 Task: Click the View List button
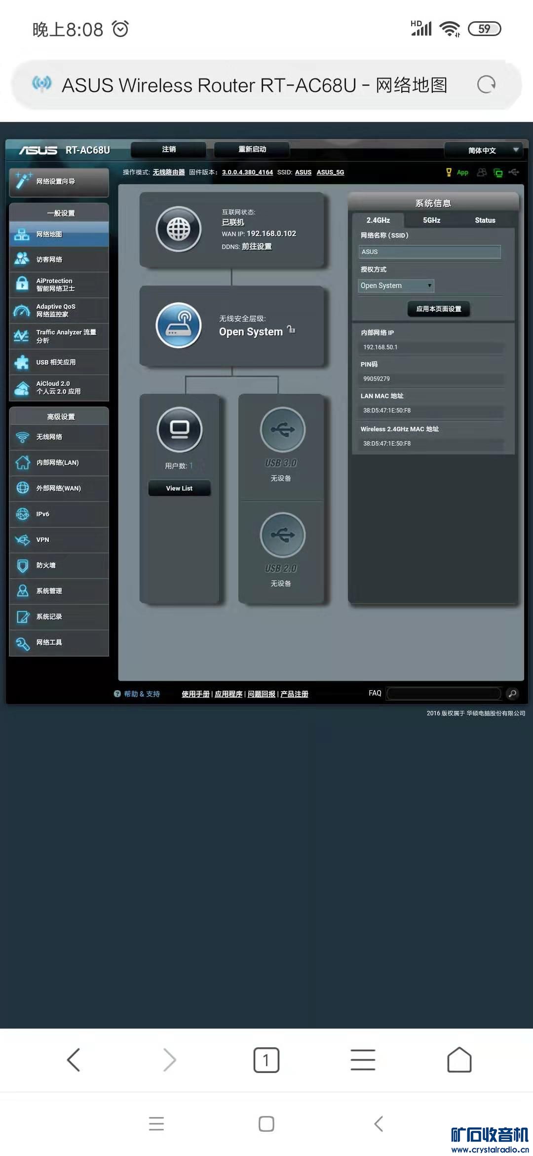click(180, 488)
